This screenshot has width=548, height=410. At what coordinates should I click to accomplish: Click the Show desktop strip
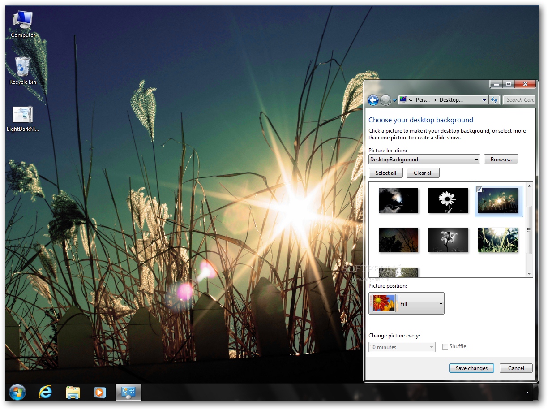click(537, 393)
